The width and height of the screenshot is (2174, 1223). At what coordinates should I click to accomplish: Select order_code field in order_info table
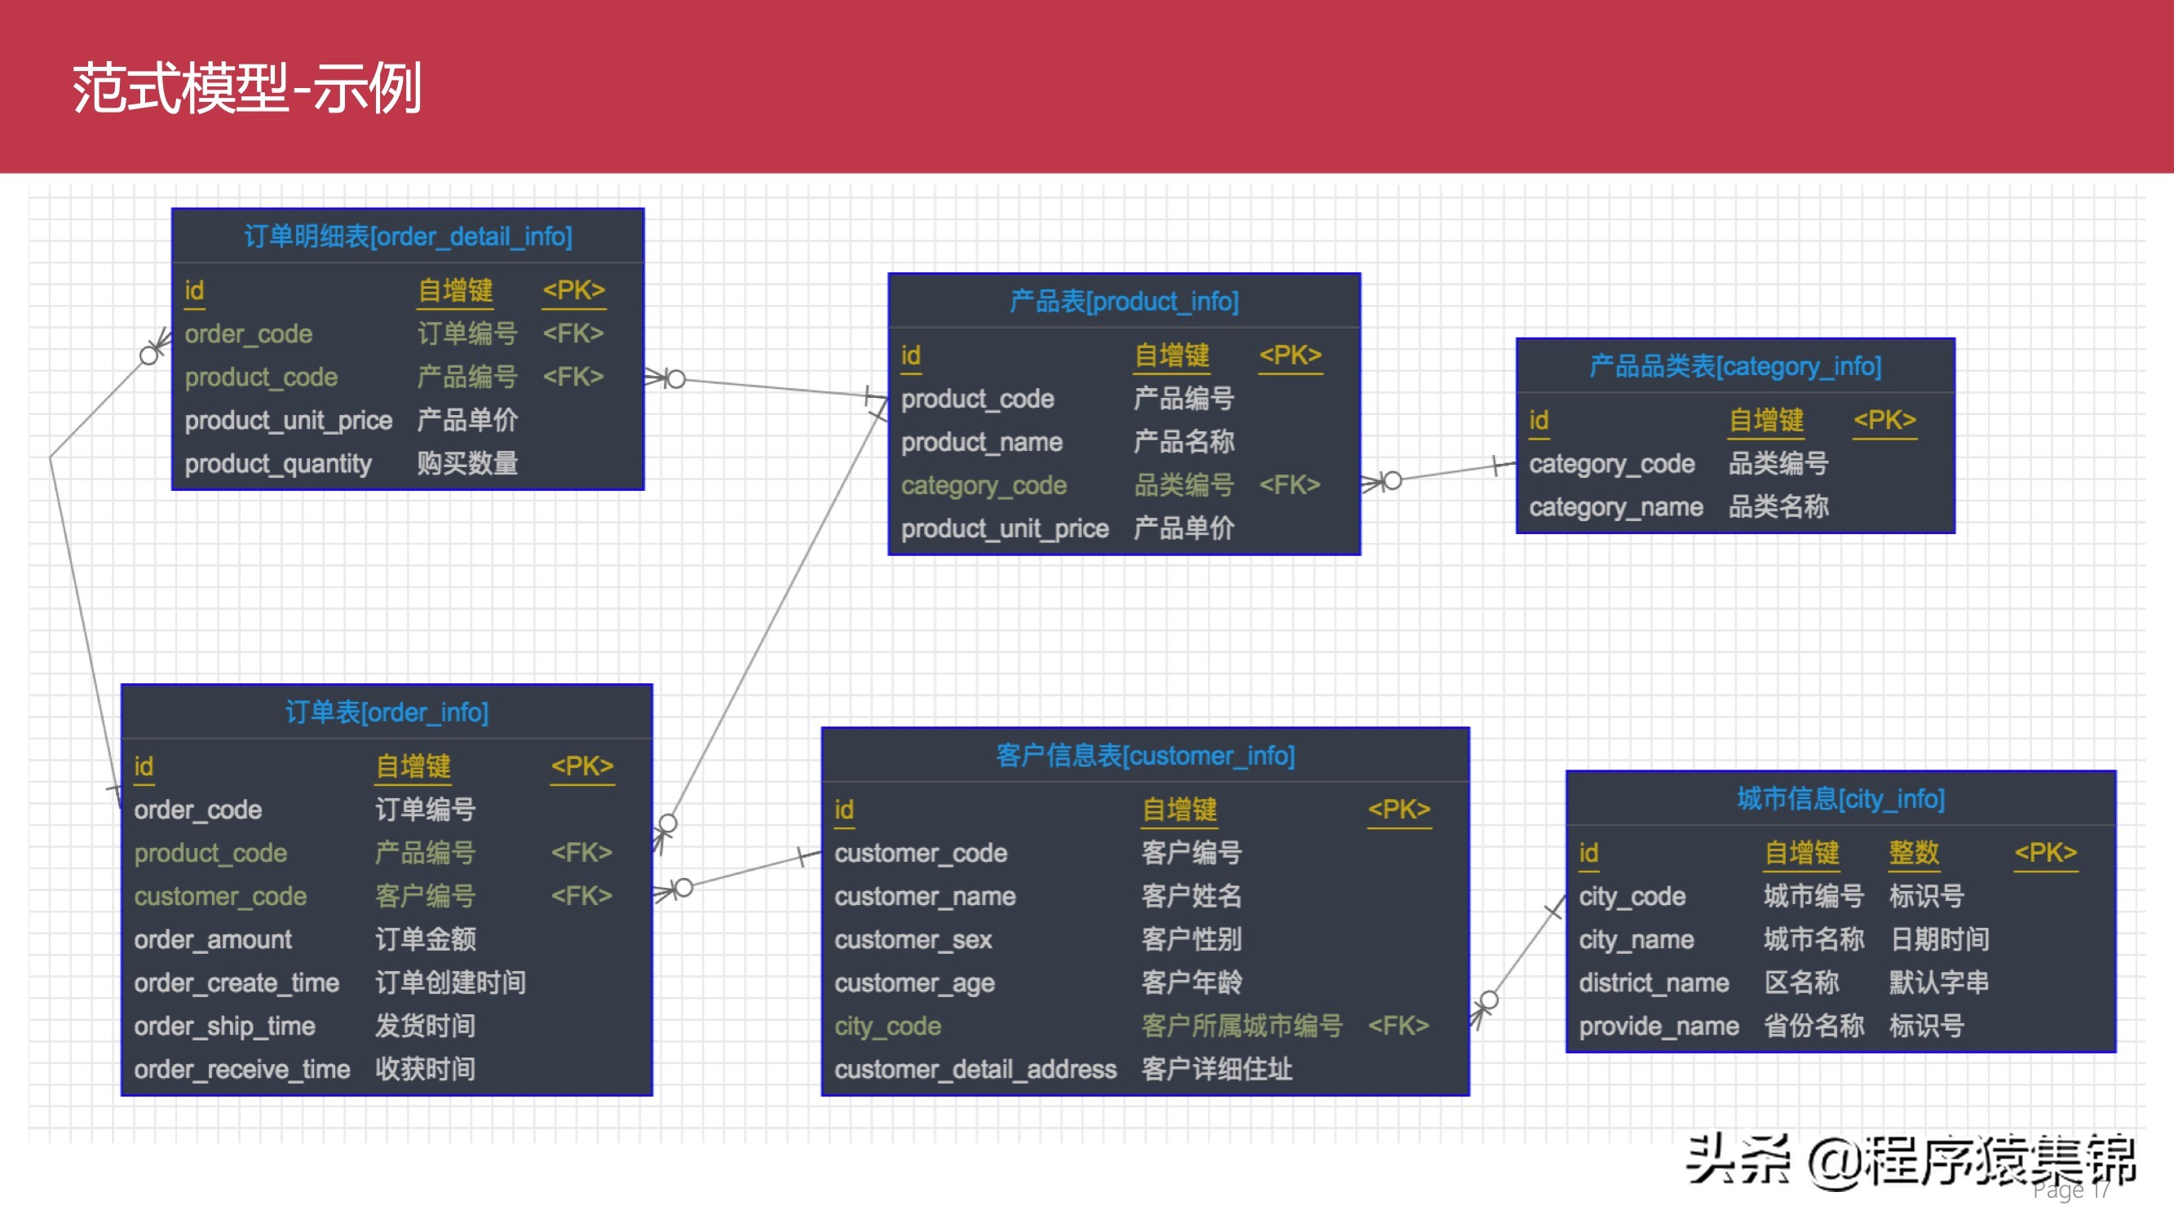(x=198, y=810)
